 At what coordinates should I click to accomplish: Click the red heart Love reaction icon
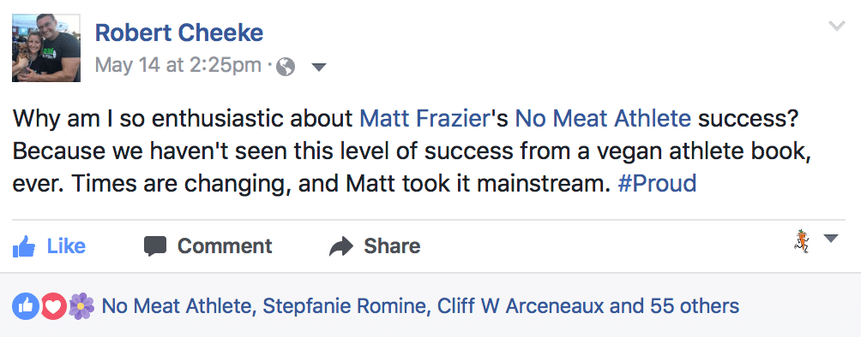[x=53, y=305]
